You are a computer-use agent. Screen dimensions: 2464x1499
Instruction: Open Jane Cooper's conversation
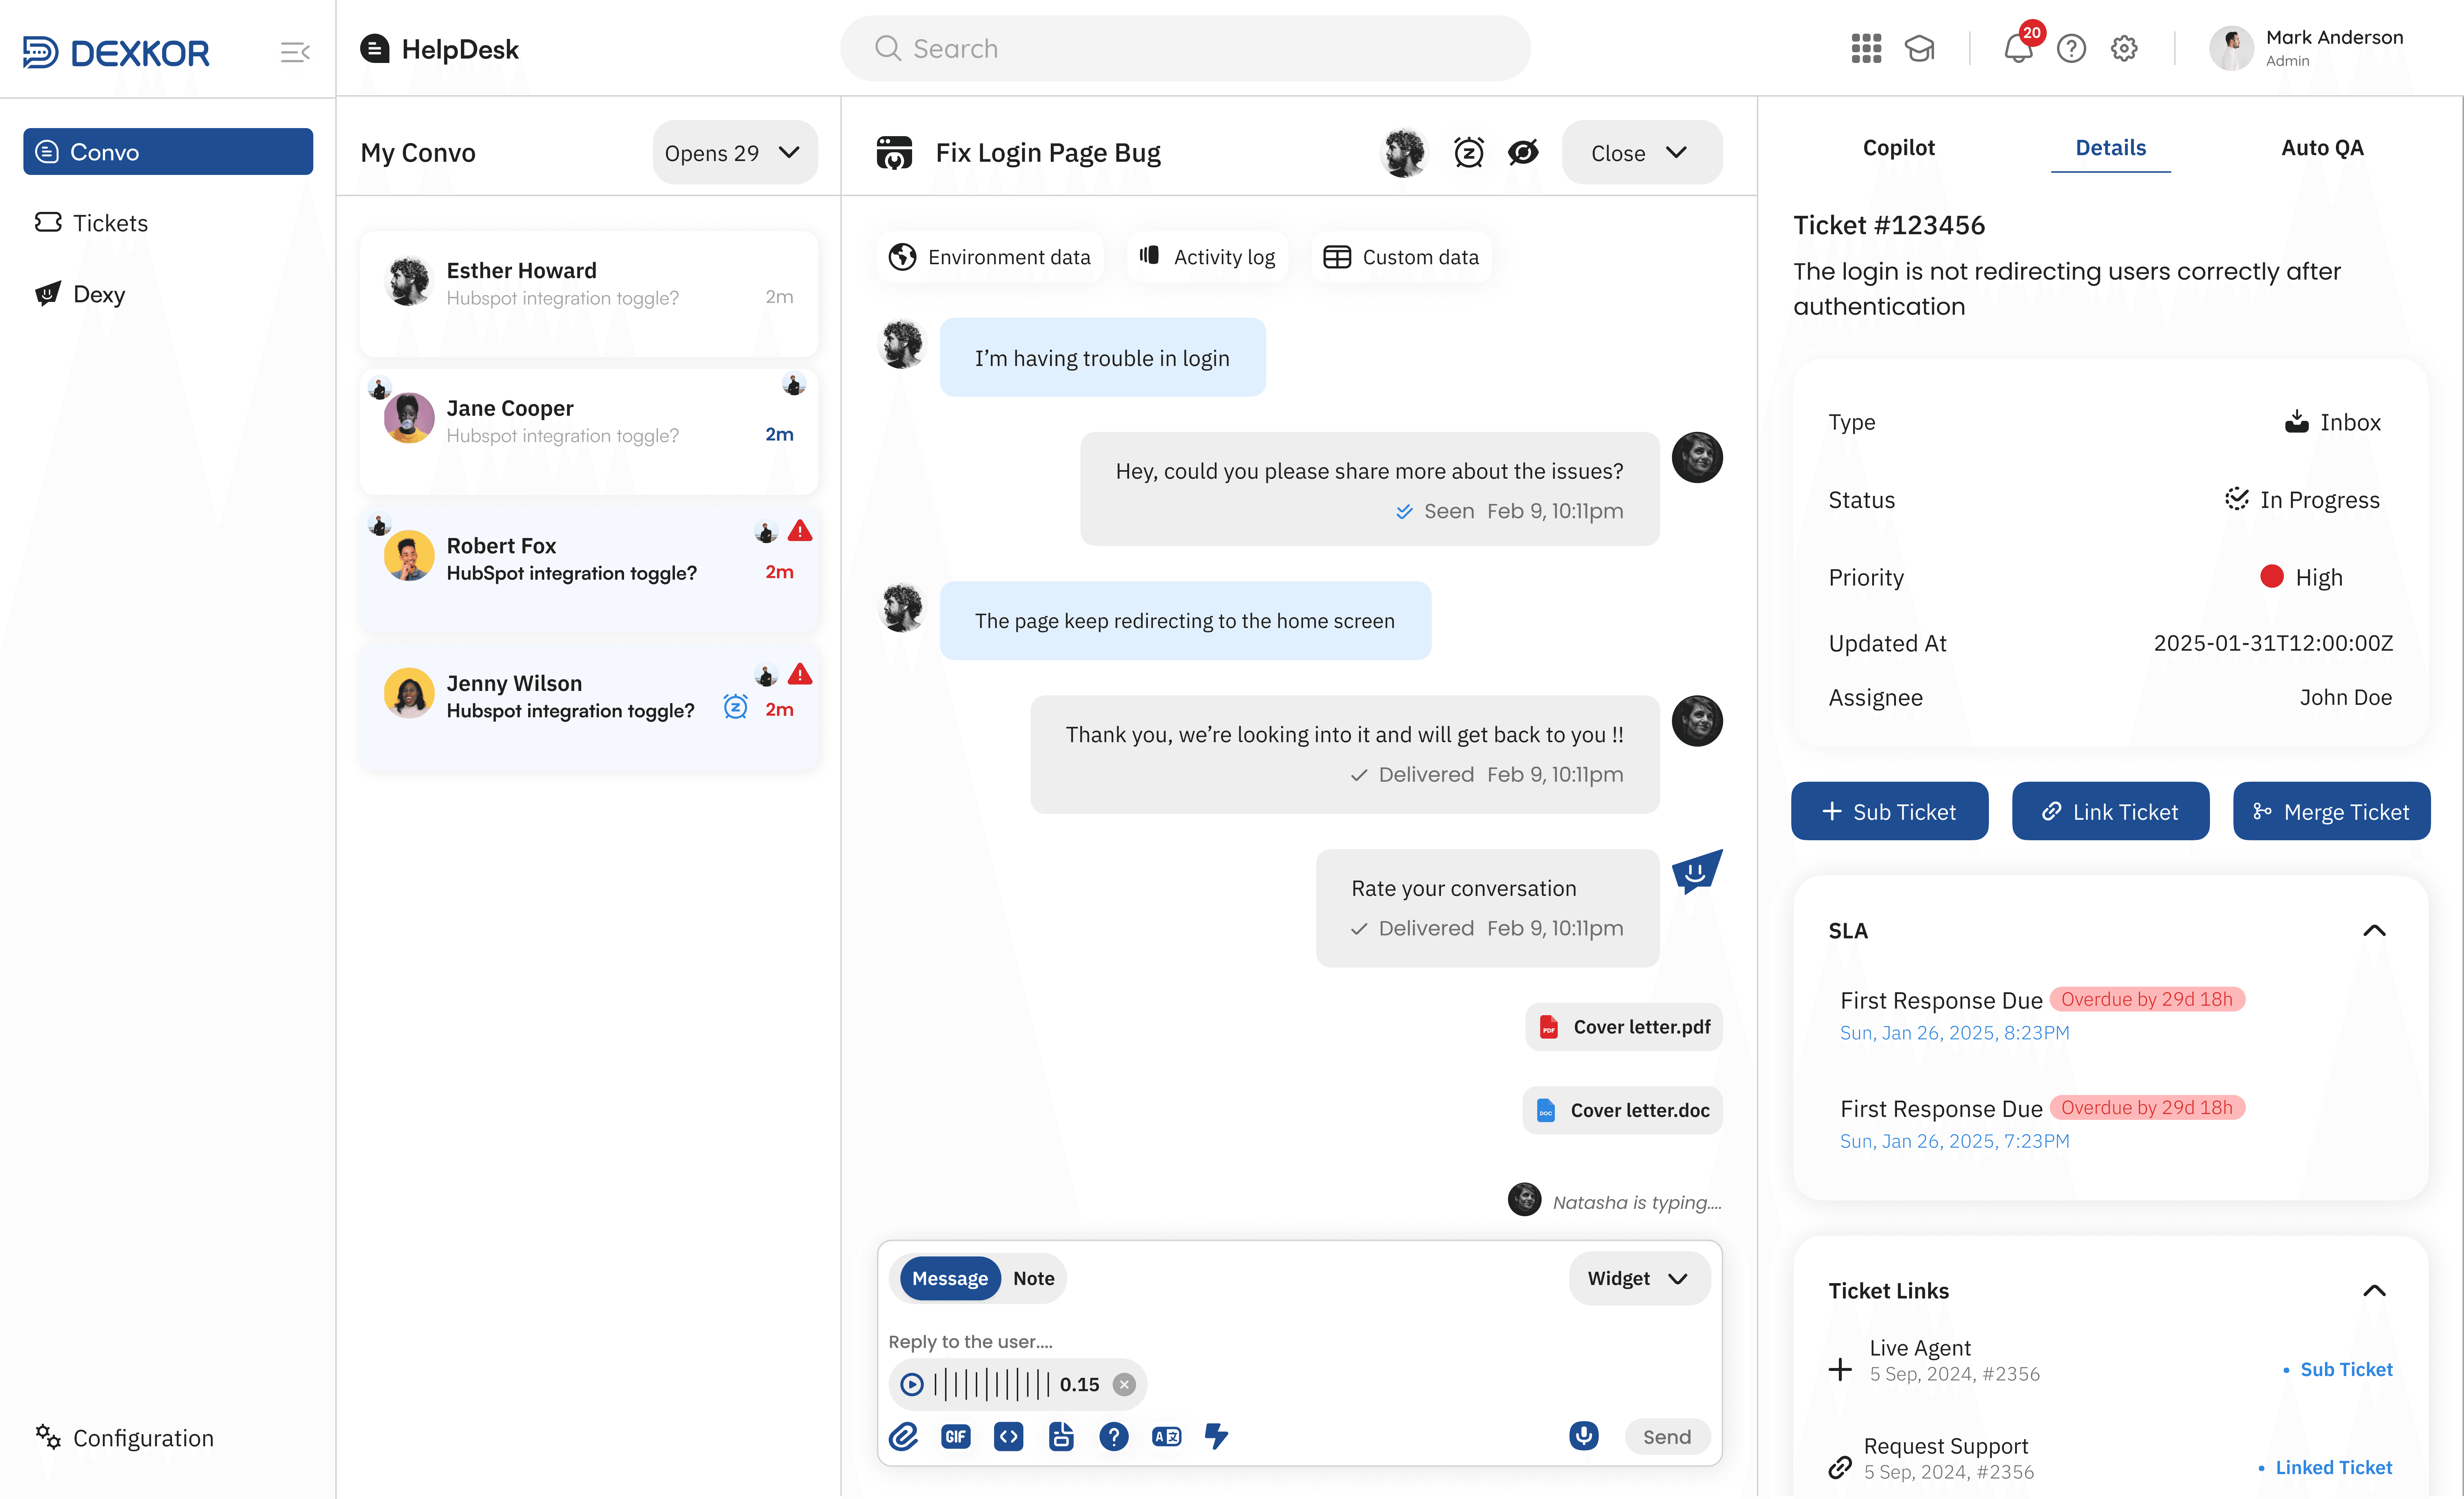click(589, 432)
